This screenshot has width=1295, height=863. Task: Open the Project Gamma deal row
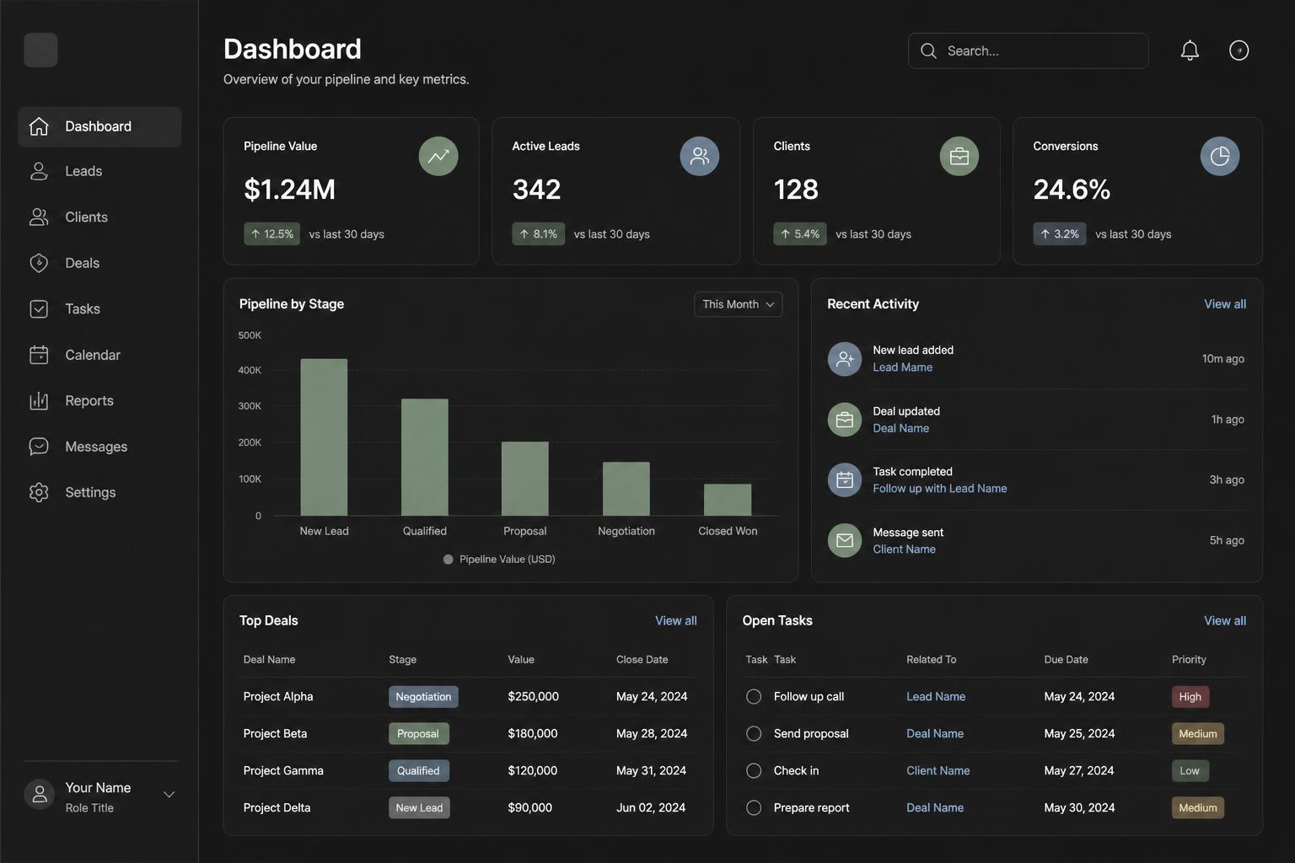468,771
